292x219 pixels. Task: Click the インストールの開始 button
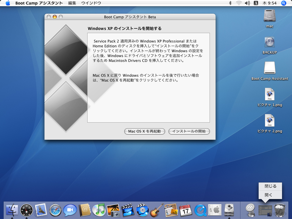(189, 131)
